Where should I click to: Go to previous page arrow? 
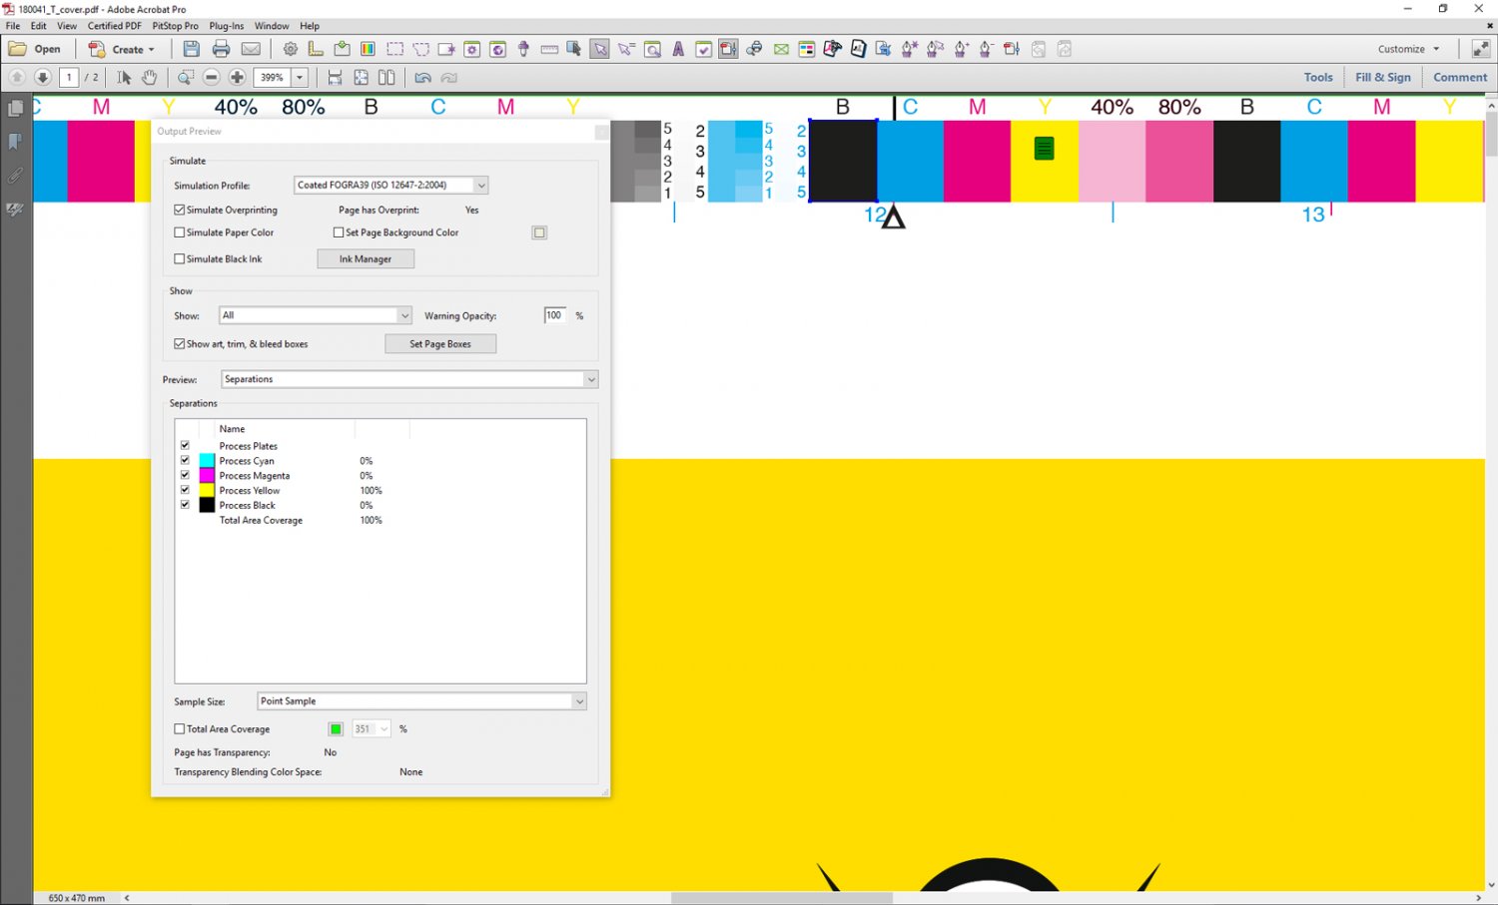17,77
